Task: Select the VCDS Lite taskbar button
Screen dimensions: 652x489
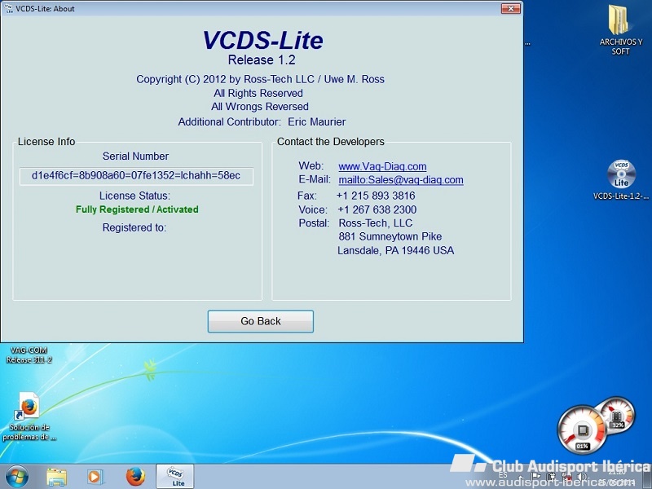Action: tap(174, 477)
